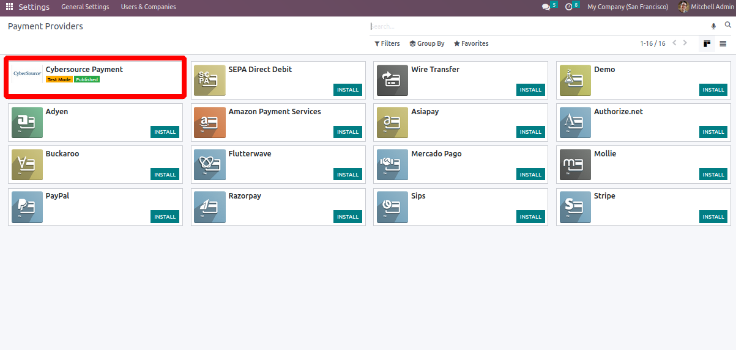Go to previous page of records
Image resolution: width=736 pixels, height=350 pixels.
pos(674,43)
